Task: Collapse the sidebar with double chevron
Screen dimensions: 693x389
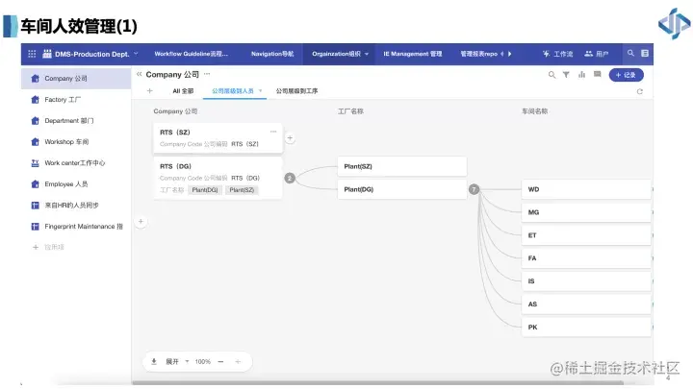Action: pyautogui.click(x=140, y=74)
